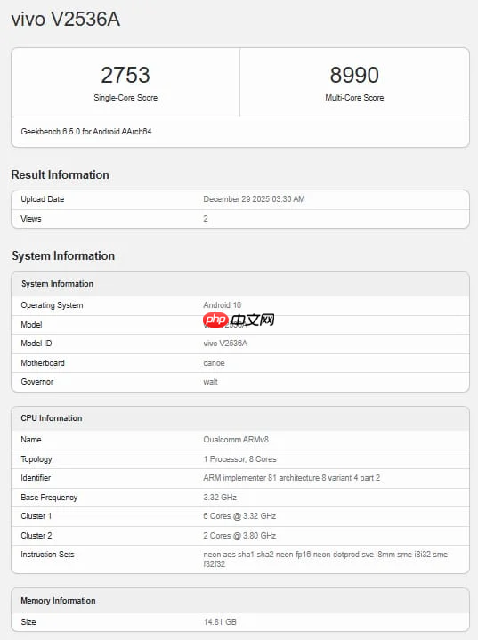Click the Result Information heading

pos(60,174)
